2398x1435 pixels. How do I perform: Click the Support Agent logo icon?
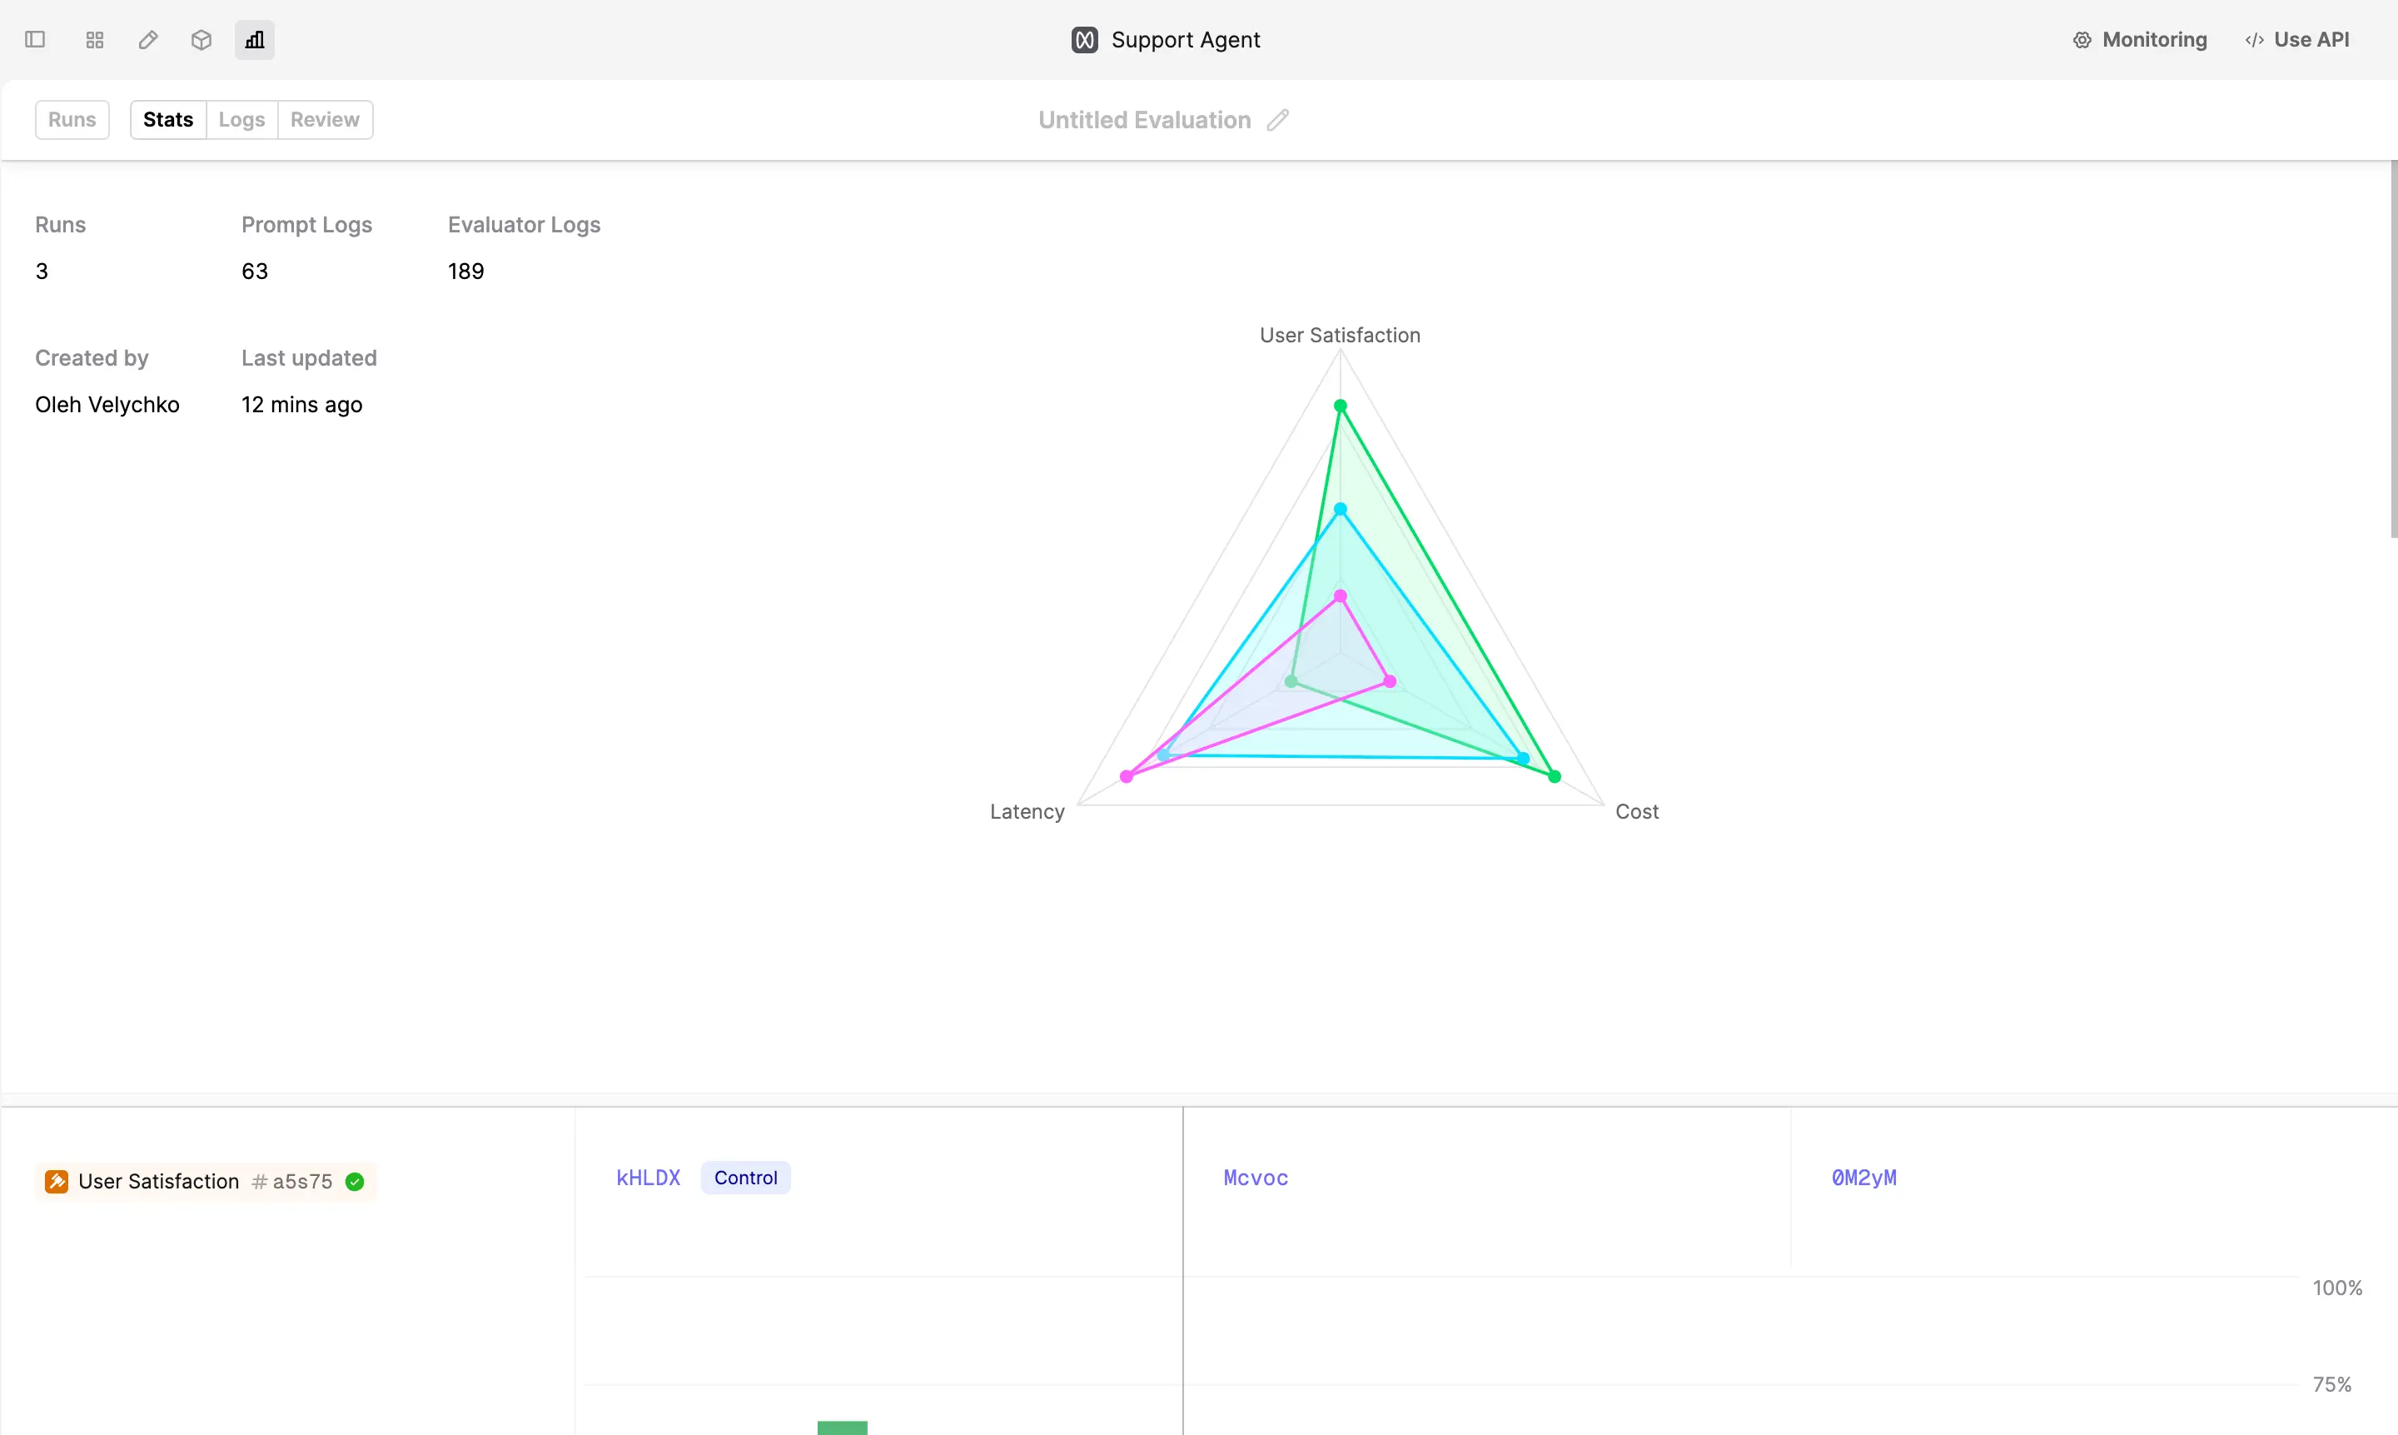(x=1083, y=40)
